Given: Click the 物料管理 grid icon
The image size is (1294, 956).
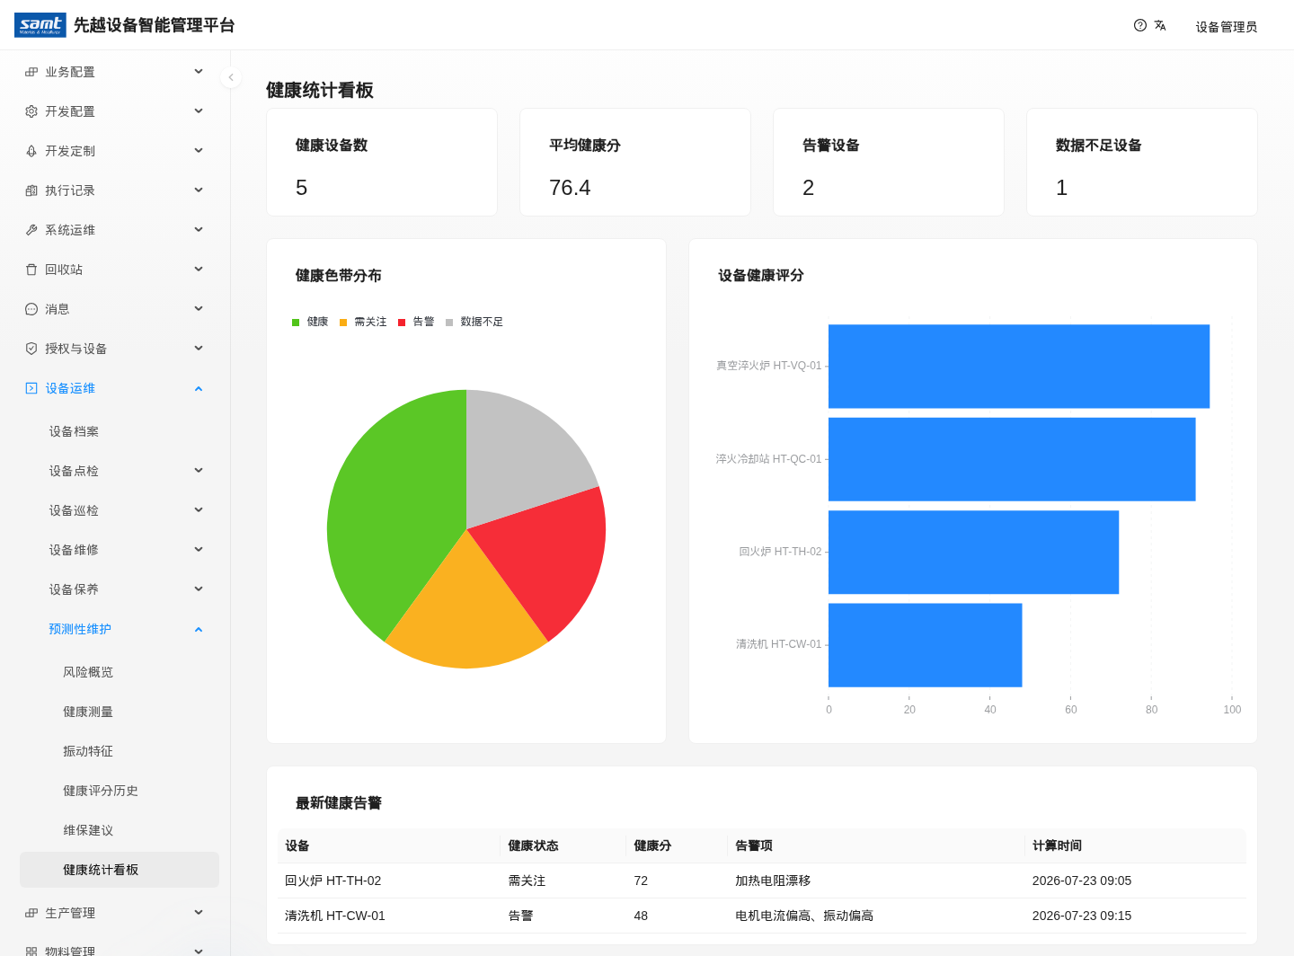Looking at the screenshot, I should point(31,951).
